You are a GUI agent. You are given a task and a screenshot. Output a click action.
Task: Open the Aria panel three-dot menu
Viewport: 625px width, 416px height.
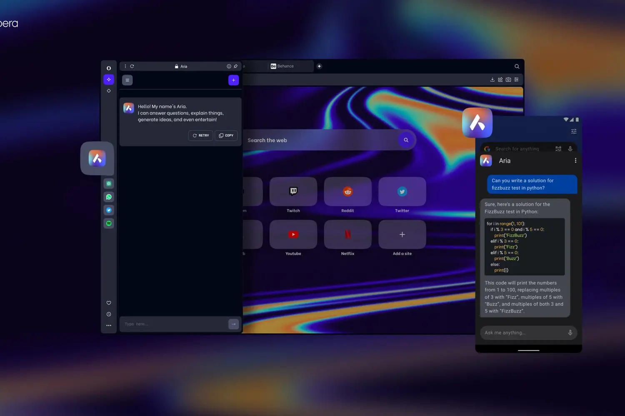125,66
